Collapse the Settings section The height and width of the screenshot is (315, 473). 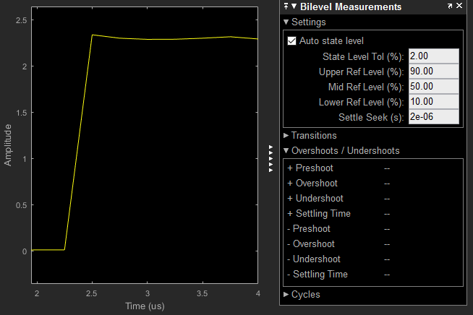(x=286, y=22)
